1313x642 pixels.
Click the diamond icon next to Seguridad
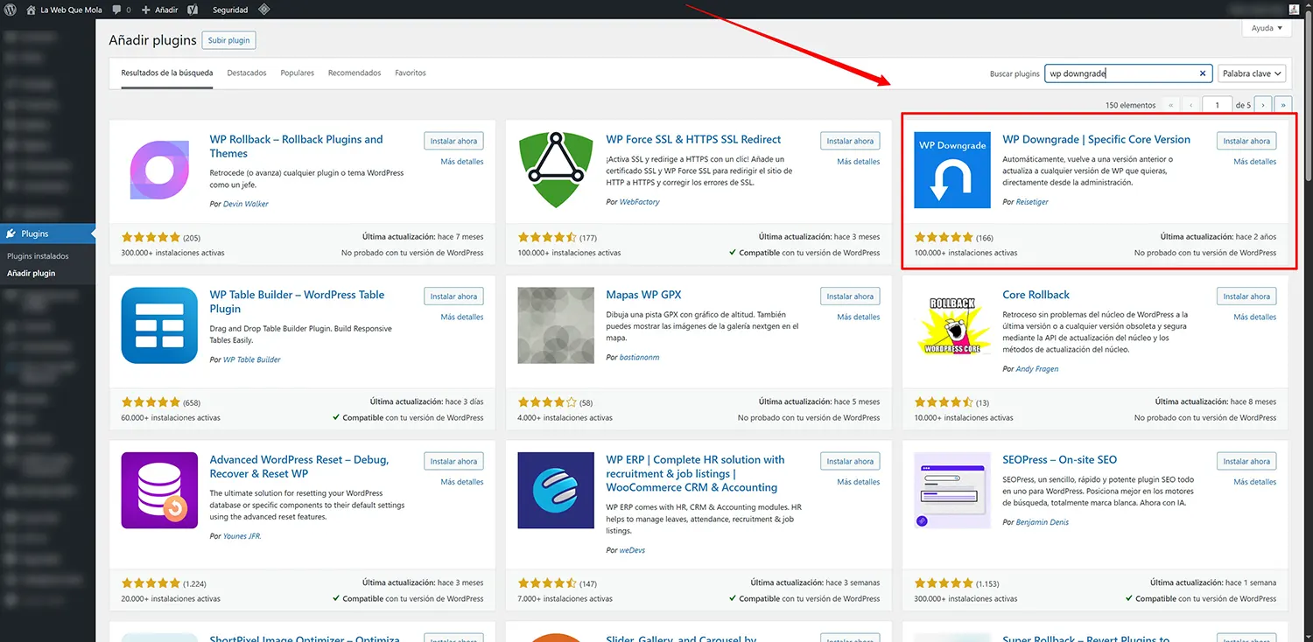264,10
